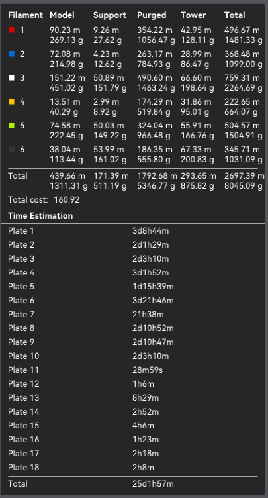This screenshot has width=268, height=498.
Task: Click the white filament 3 color swatch
Action: (11, 78)
